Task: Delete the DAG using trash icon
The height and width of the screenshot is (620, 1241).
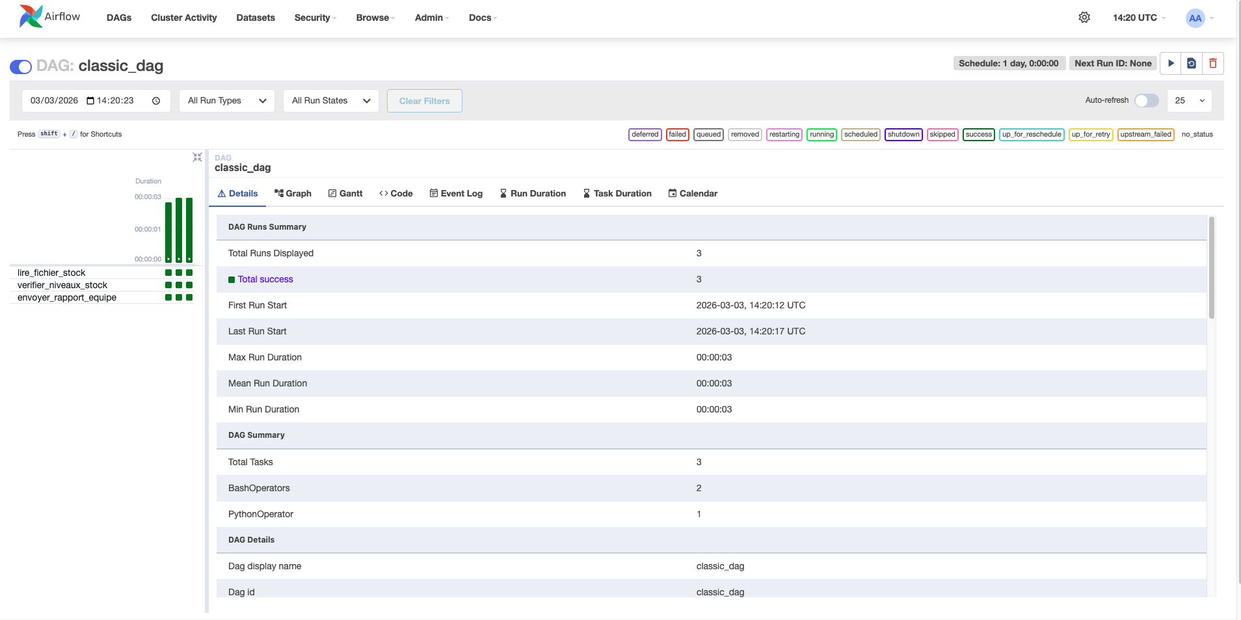Action: point(1213,63)
